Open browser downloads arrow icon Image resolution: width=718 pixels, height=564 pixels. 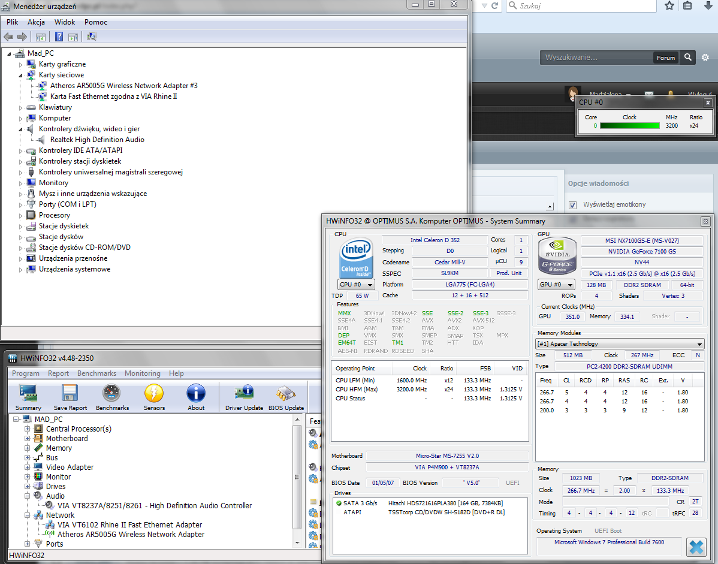708,5
